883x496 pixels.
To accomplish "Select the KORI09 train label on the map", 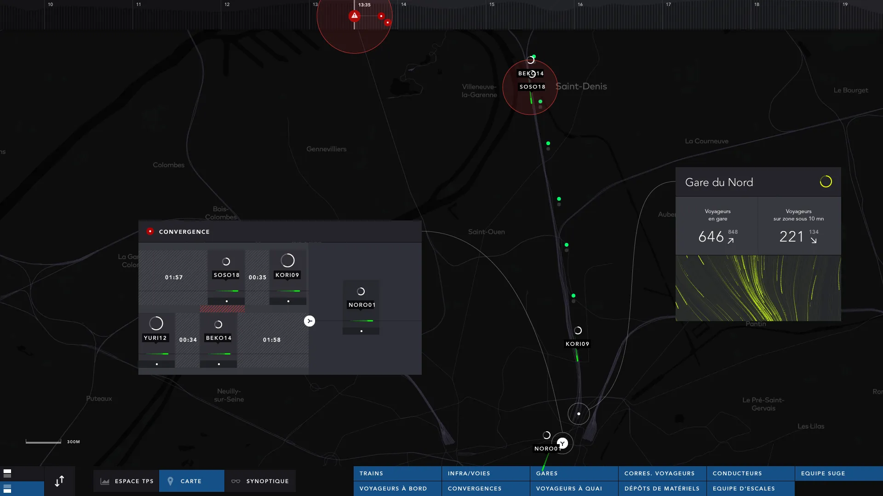I will [577, 344].
